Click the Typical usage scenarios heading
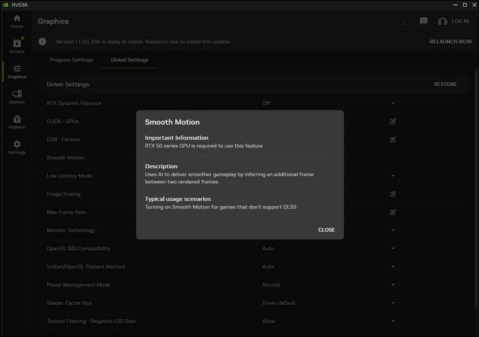This screenshot has height=337, width=479. coord(178,199)
